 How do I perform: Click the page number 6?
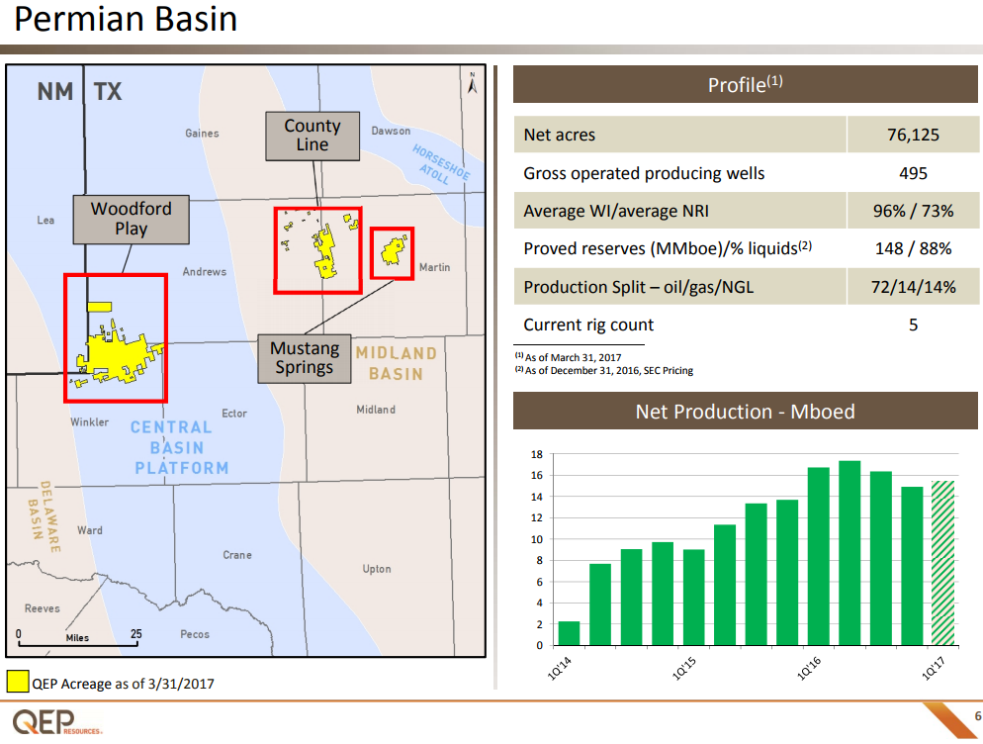click(x=977, y=716)
